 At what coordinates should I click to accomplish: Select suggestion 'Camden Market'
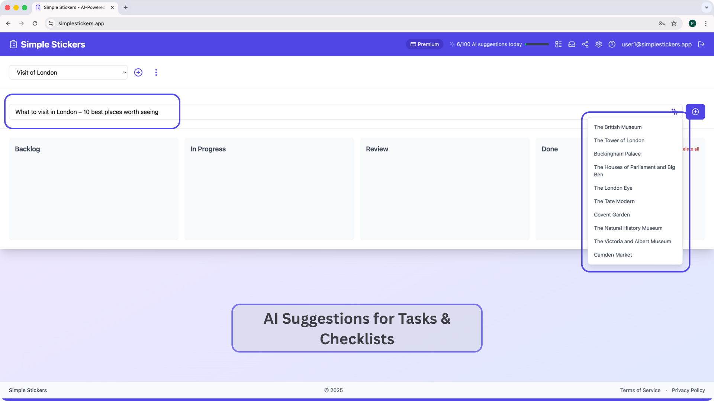[x=613, y=255]
